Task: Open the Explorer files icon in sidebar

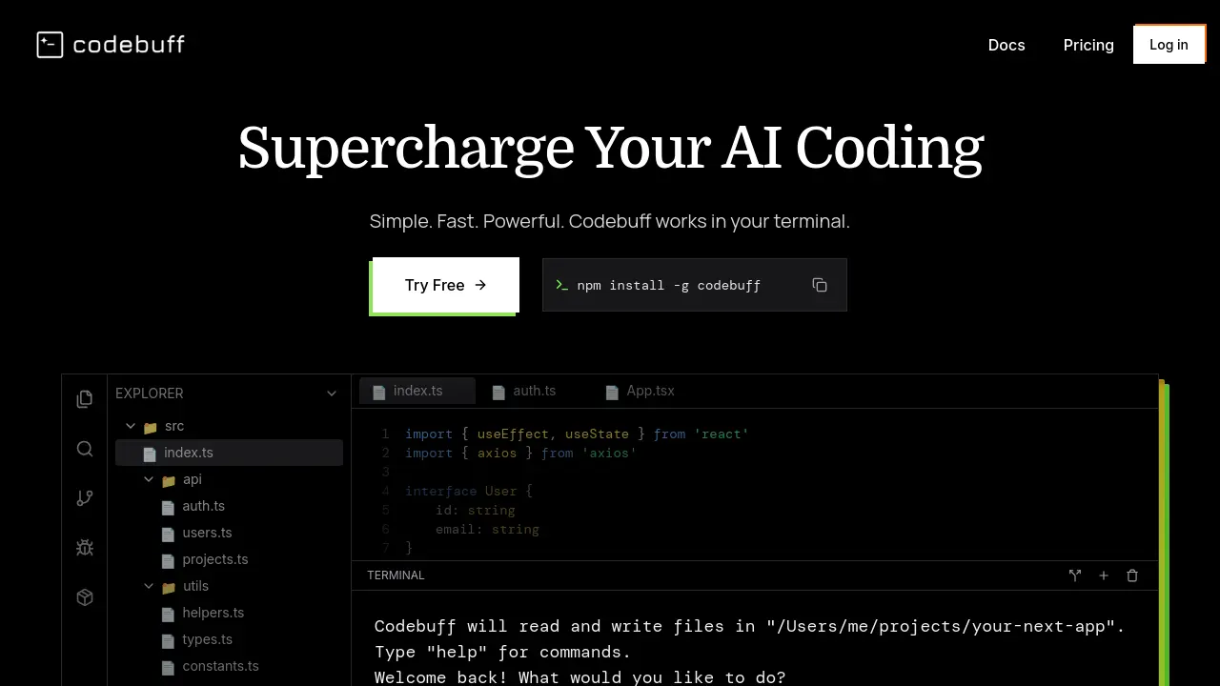Action: tap(85, 399)
